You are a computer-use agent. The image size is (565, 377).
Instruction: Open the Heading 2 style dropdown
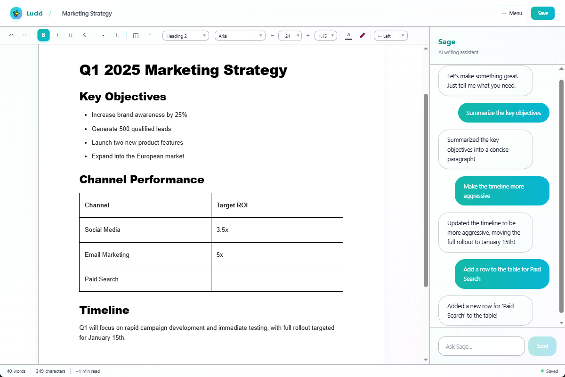186,35
